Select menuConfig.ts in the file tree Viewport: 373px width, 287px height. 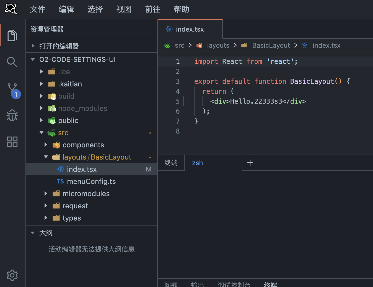pyautogui.click(x=91, y=181)
